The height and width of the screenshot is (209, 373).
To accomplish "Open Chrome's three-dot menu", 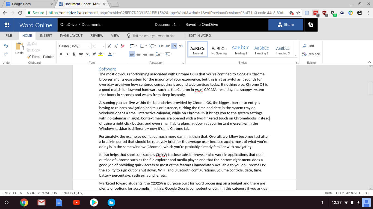I will click(368, 13).
